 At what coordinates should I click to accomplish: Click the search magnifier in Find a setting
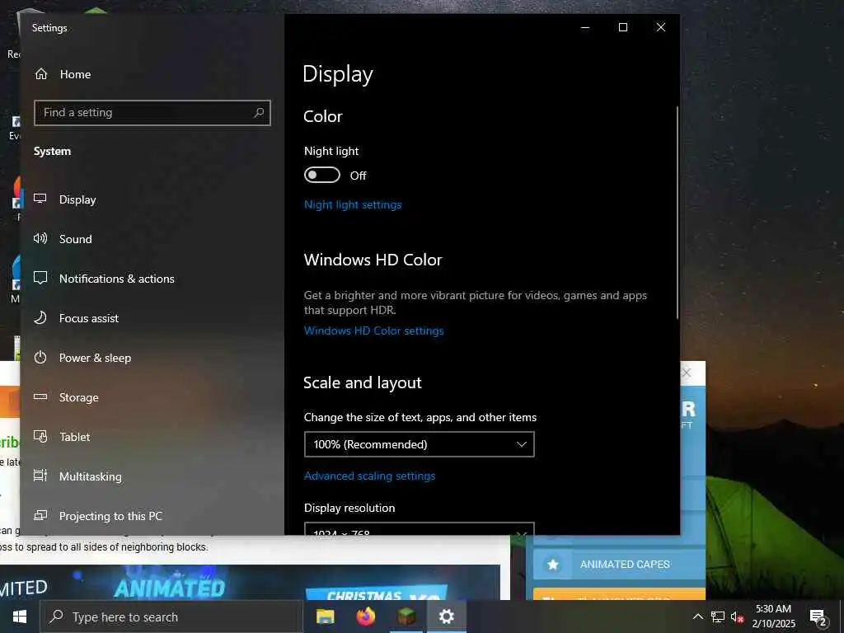[259, 112]
